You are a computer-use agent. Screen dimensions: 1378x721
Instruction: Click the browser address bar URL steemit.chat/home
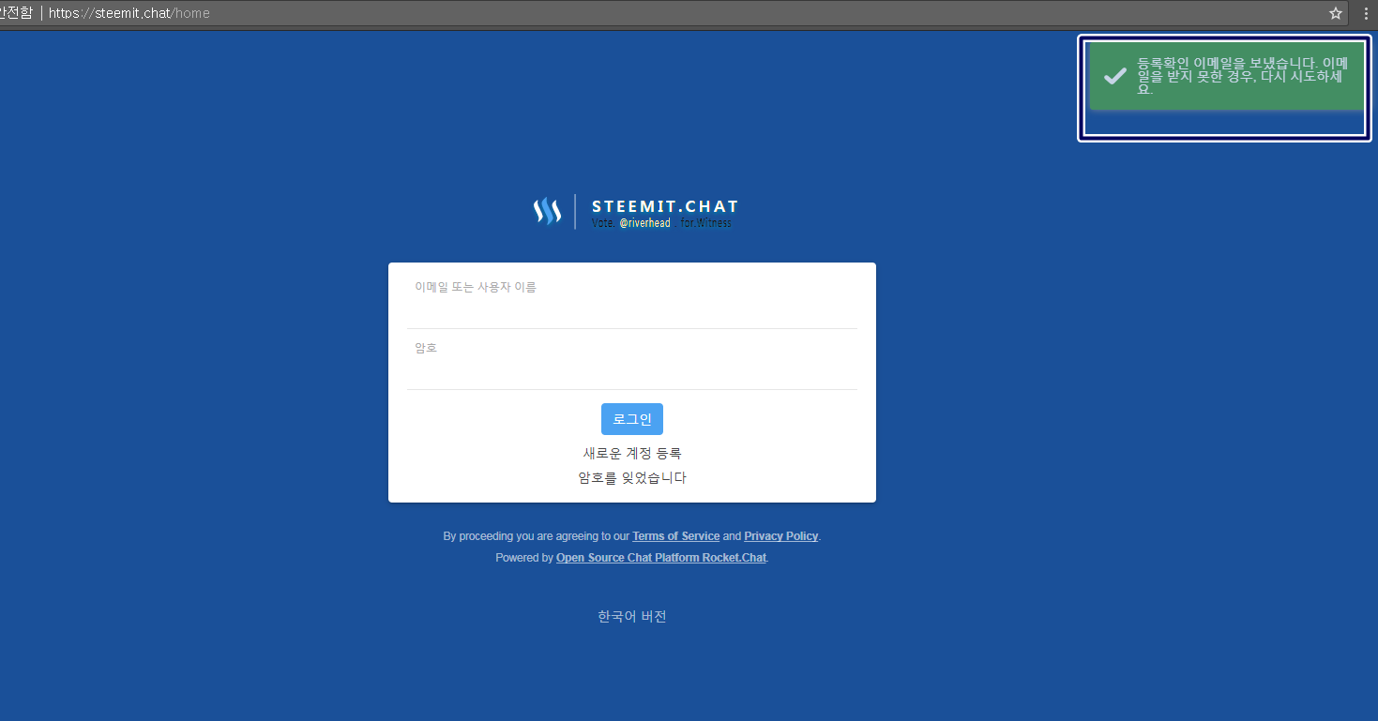pyautogui.click(x=129, y=13)
